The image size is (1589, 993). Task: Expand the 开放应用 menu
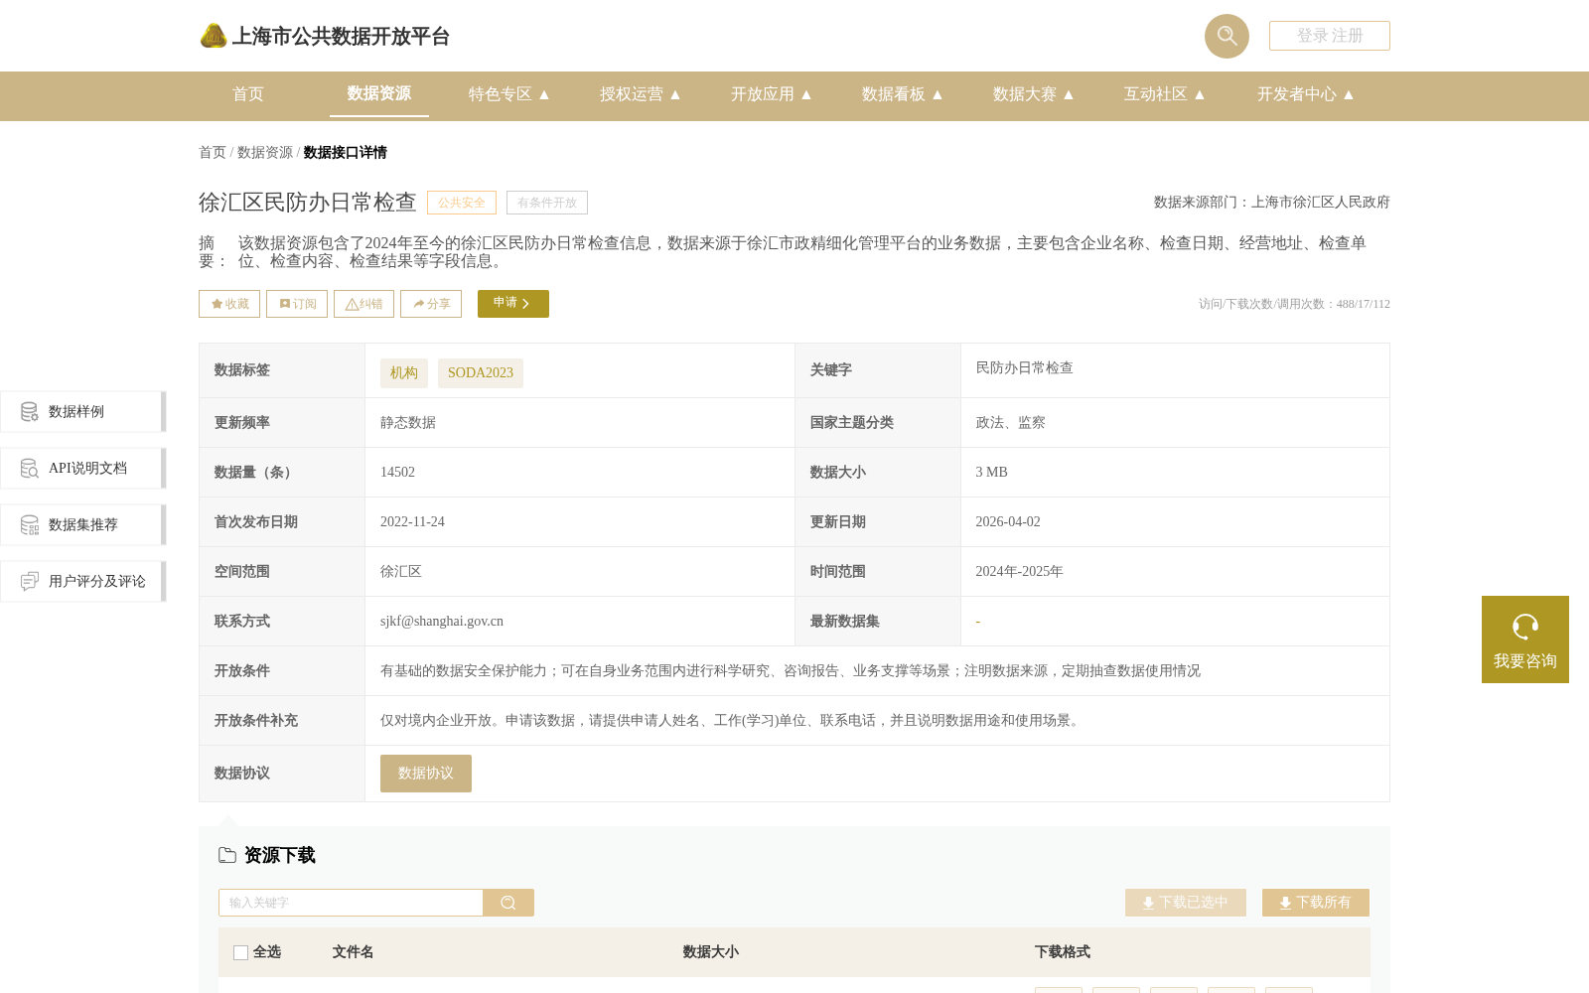click(771, 94)
